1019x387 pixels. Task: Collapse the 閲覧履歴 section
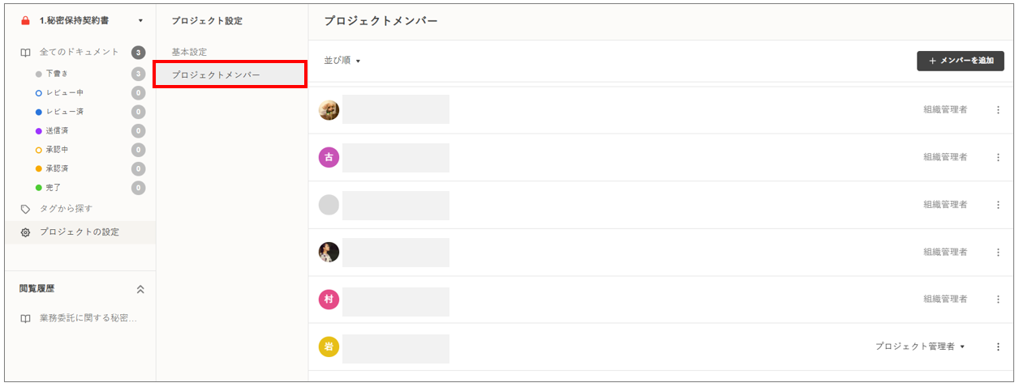pos(140,289)
